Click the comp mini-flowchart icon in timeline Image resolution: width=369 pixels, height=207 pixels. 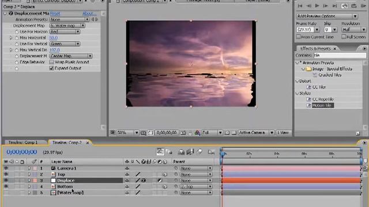[160, 152]
